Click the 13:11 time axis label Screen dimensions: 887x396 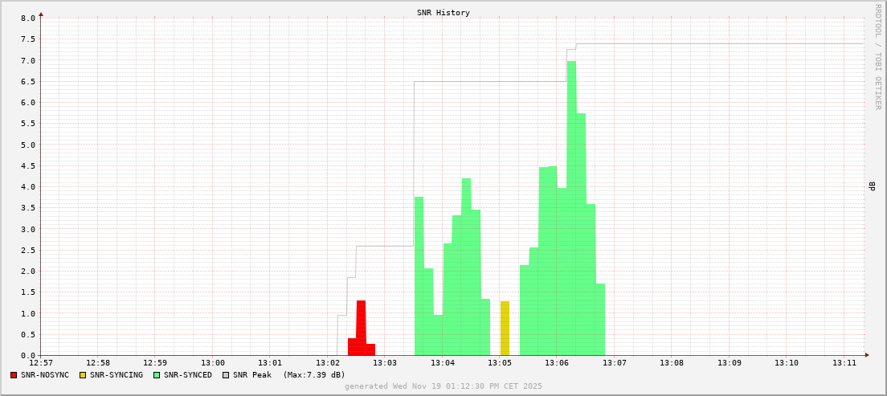[x=844, y=363]
